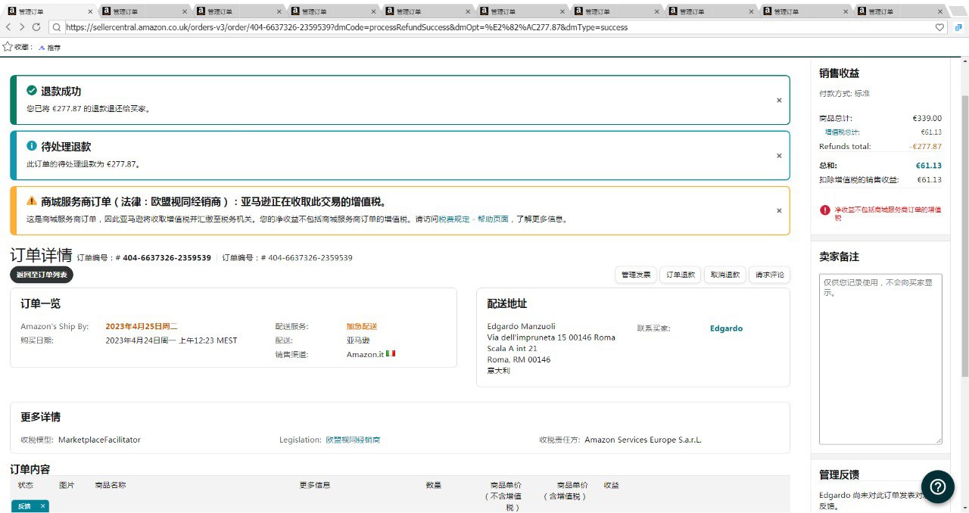The image size is (969, 513).
Task: Click the URL address bar
Action: tap(492, 27)
